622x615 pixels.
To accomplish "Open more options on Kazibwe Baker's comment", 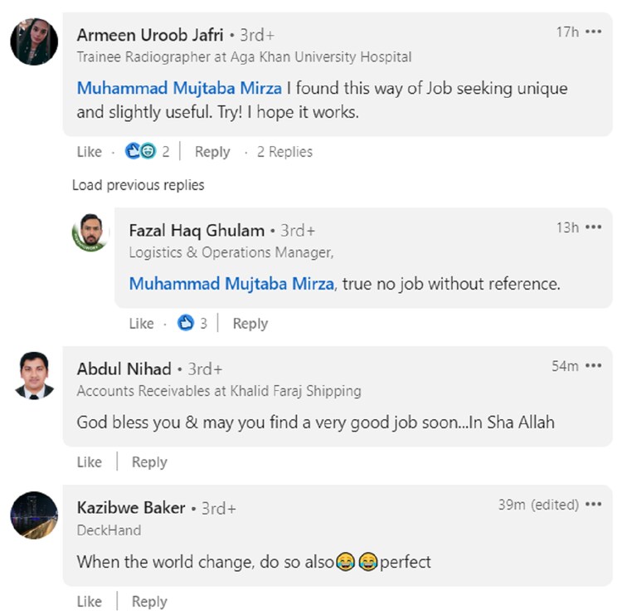I will coord(593,505).
